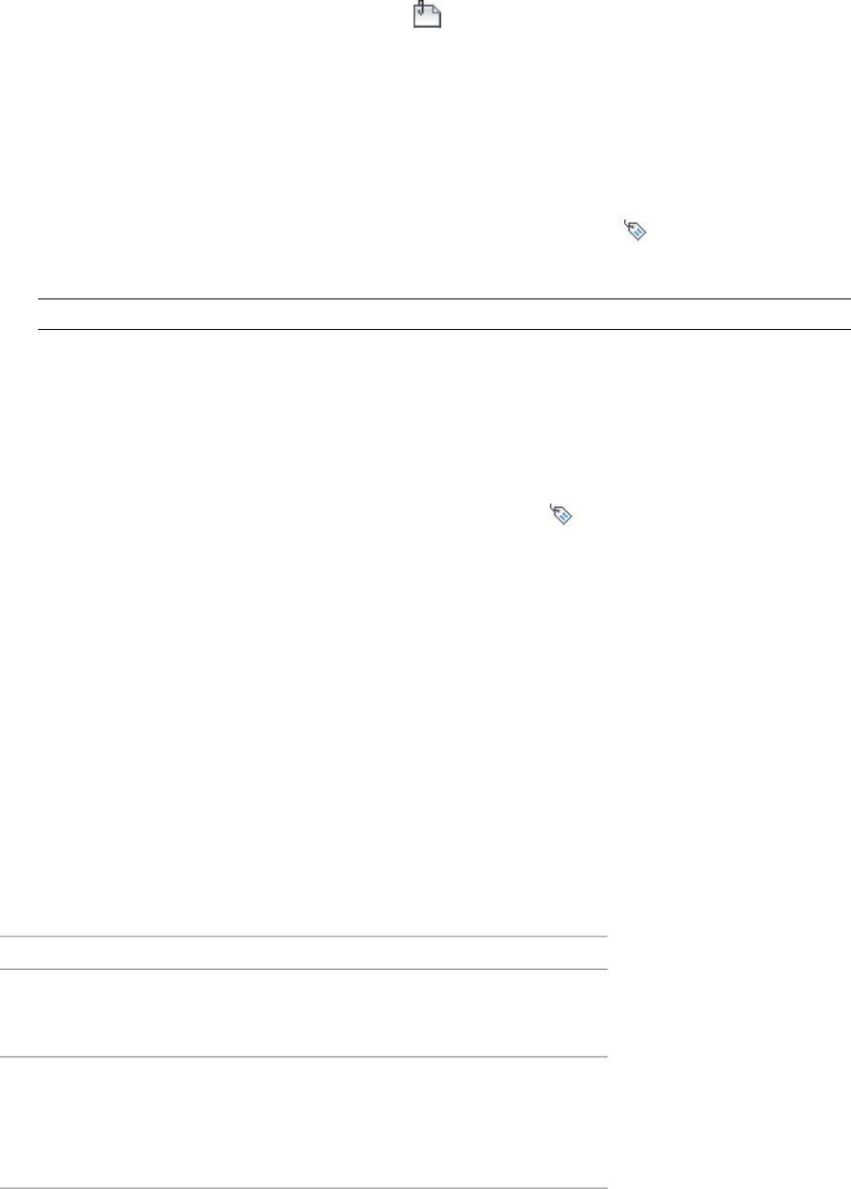The height and width of the screenshot is (1189, 851).
Task: Click the folded page corner of document icon
Action: click(436, 11)
